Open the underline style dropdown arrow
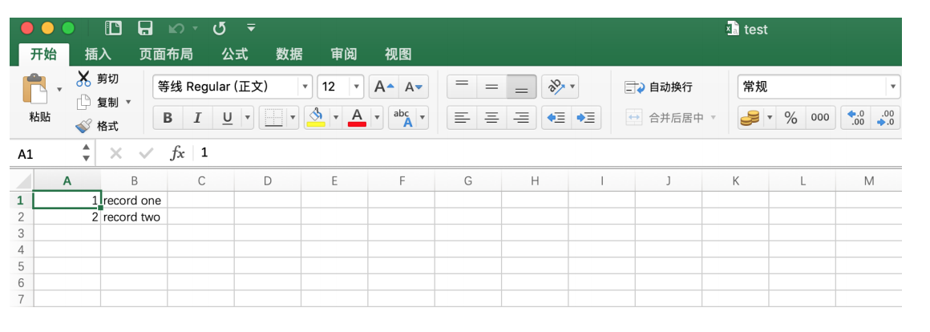The image size is (930, 332). pyautogui.click(x=248, y=118)
